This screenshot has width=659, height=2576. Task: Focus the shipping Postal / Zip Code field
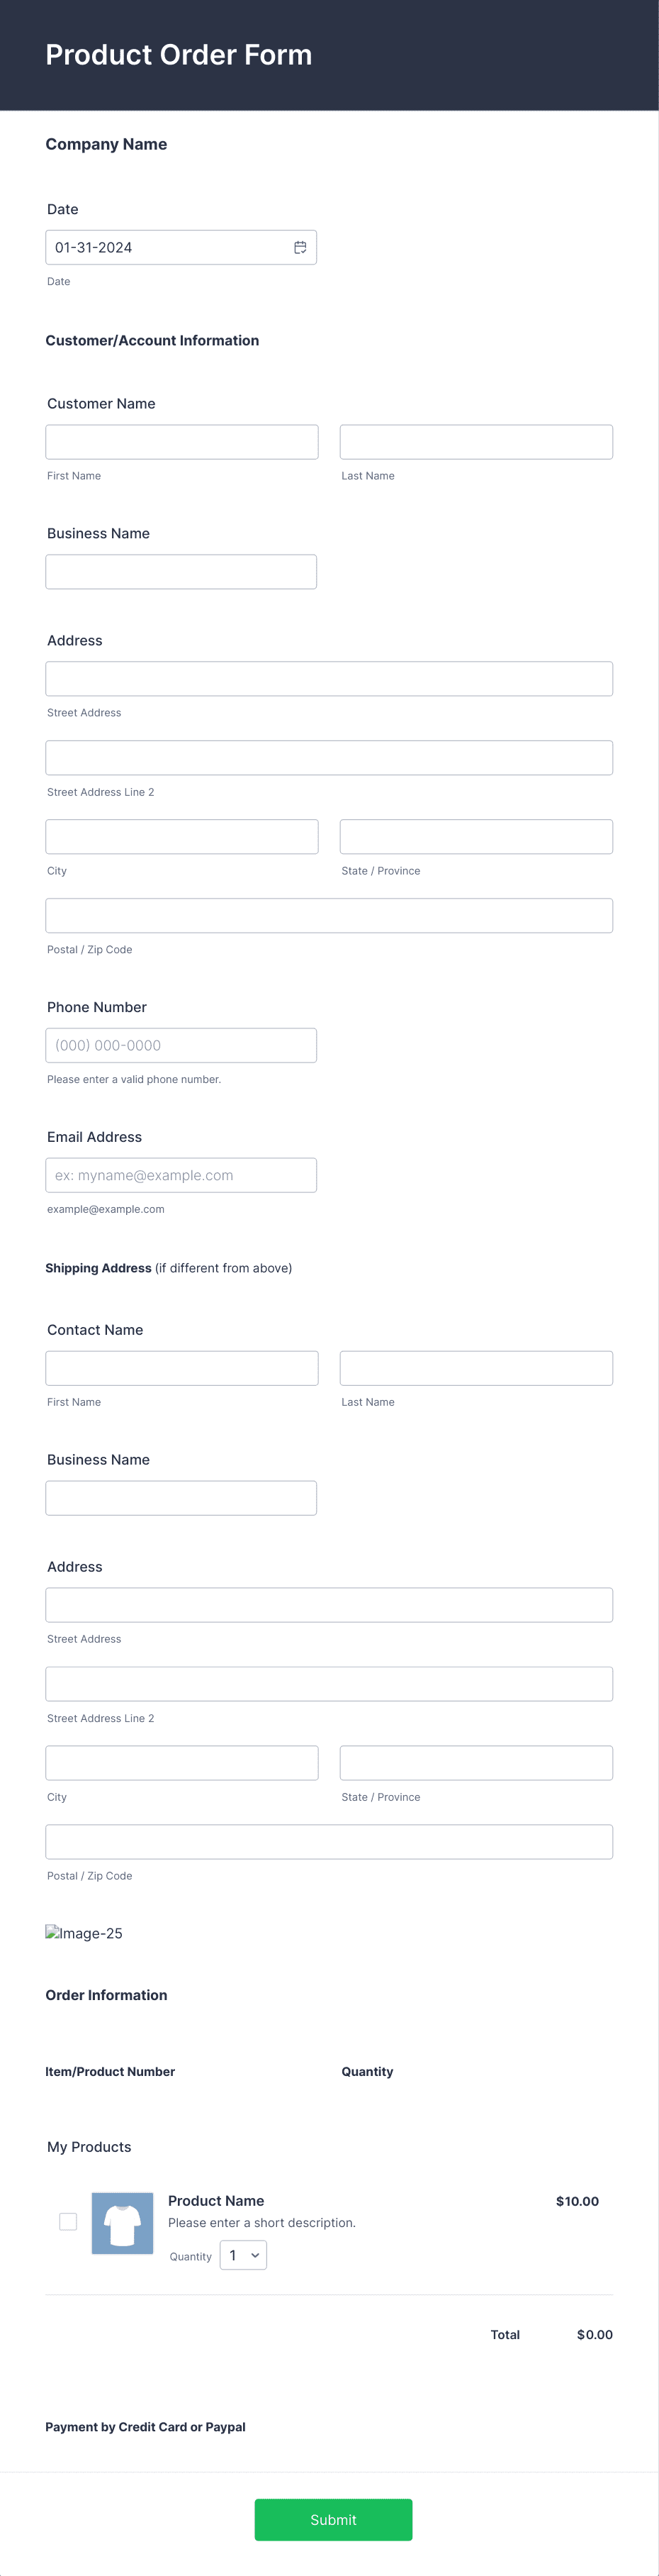pyautogui.click(x=329, y=1842)
